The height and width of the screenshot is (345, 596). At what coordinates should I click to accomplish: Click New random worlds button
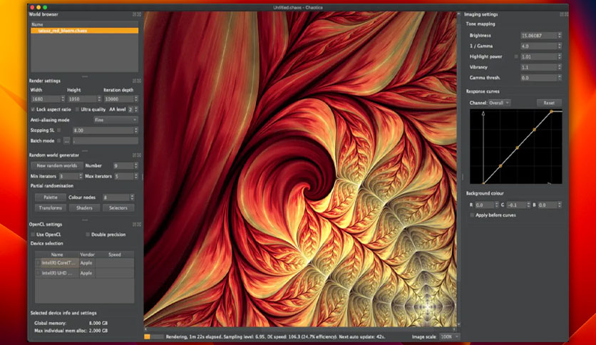point(56,165)
